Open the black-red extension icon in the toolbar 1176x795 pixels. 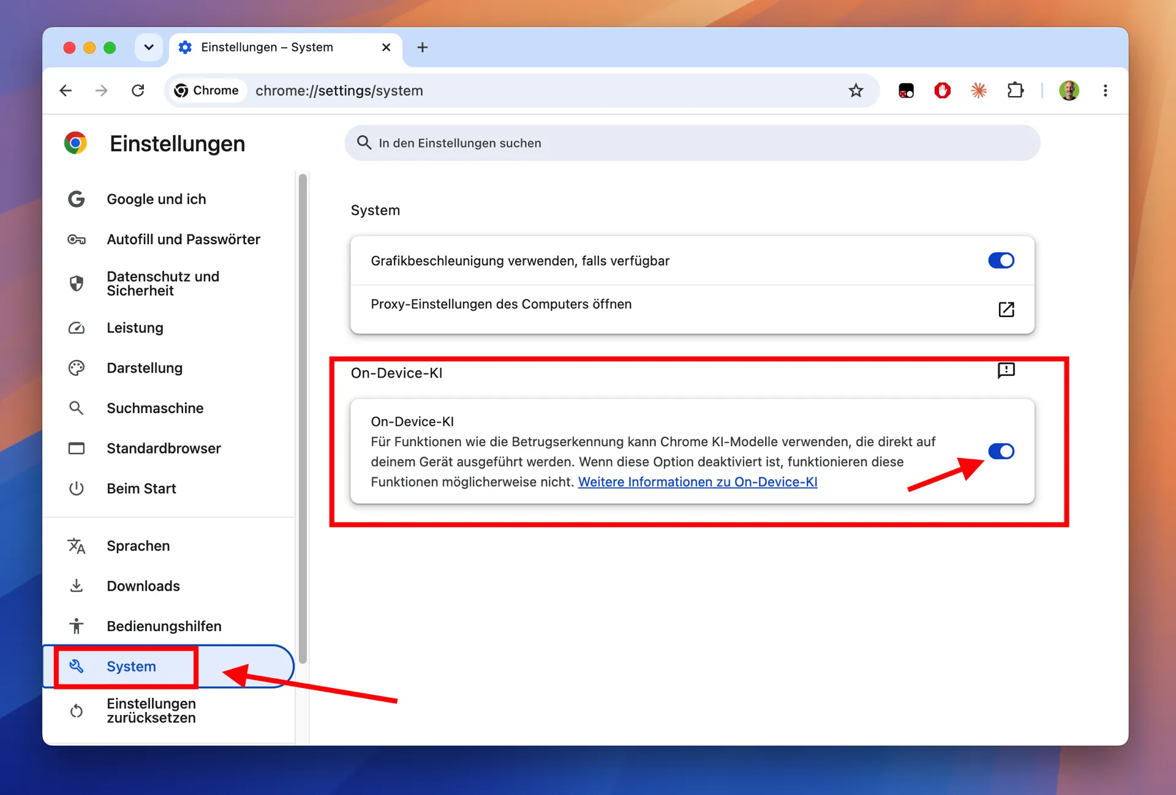tap(906, 91)
